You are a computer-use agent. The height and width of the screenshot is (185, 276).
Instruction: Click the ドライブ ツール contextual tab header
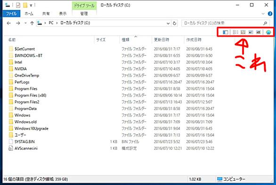tap(84, 6)
